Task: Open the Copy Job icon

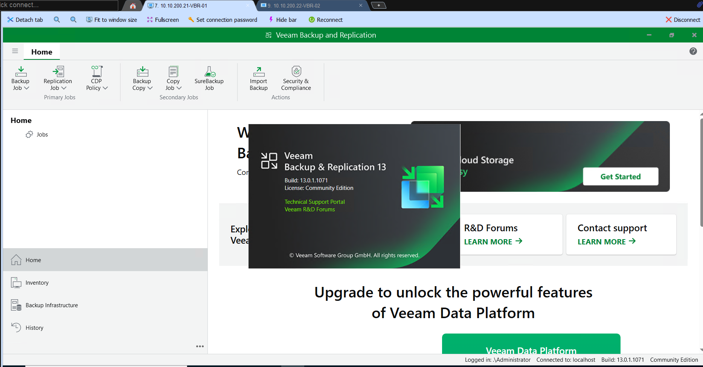Action: pyautogui.click(x=173, y=71)
